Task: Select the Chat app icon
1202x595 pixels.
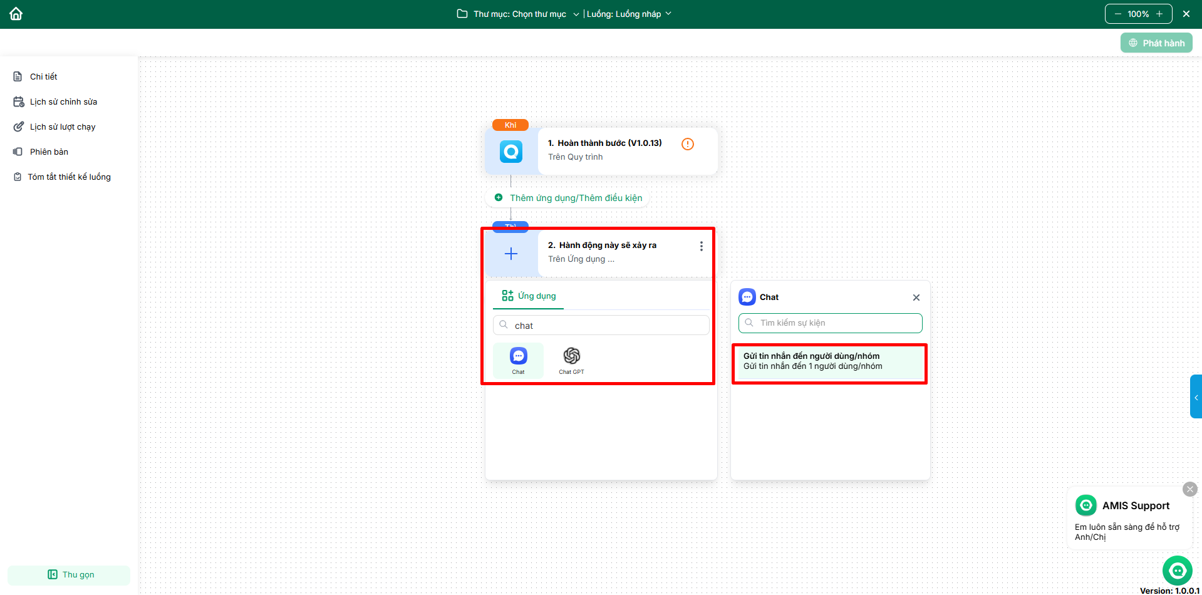Action: (518, 357)
